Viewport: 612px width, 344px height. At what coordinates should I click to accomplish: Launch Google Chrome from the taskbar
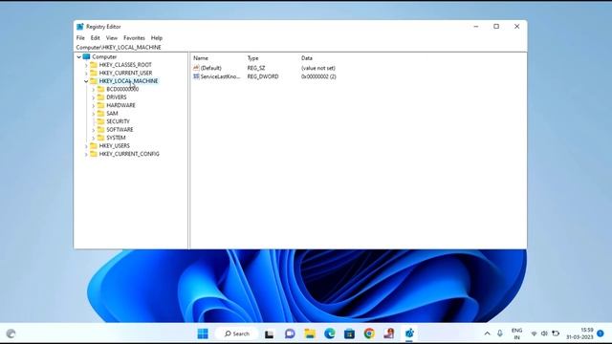[369, 333]
